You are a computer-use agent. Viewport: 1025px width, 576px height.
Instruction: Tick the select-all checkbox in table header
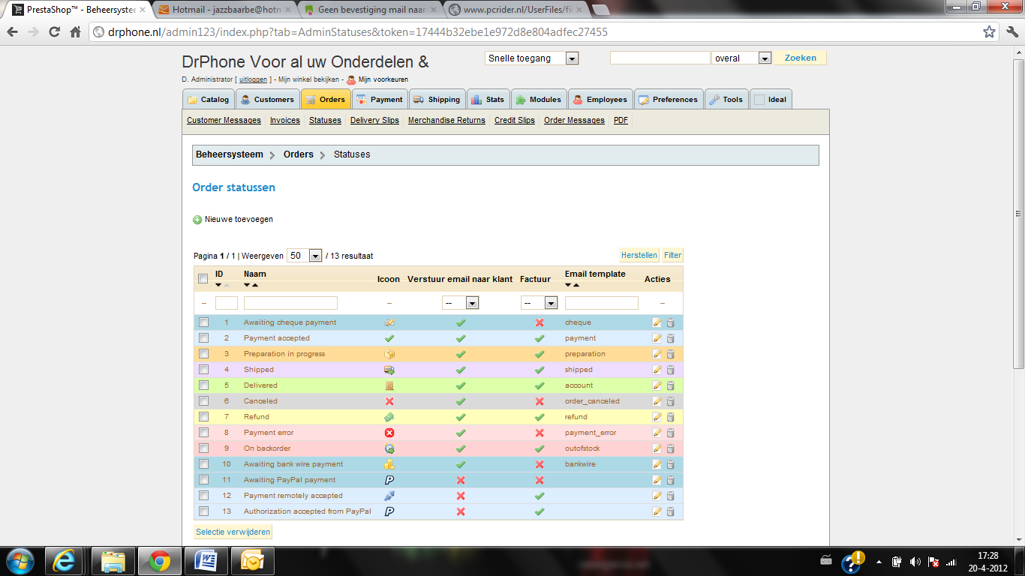[x=203, y=279]
